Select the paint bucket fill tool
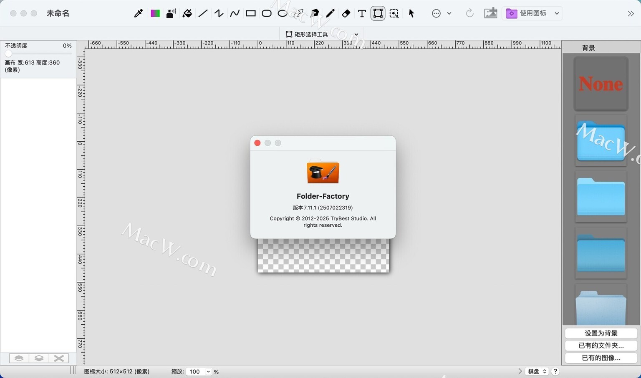Screen dimensions: 641x378 (187, 13)
